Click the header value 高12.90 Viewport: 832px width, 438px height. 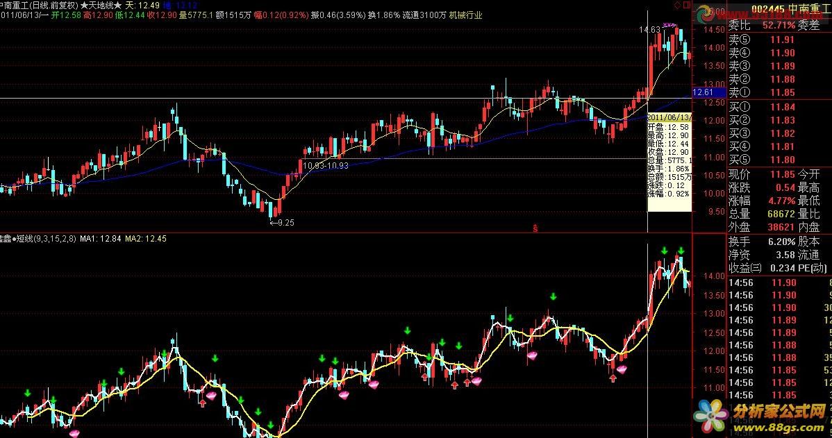98,15
